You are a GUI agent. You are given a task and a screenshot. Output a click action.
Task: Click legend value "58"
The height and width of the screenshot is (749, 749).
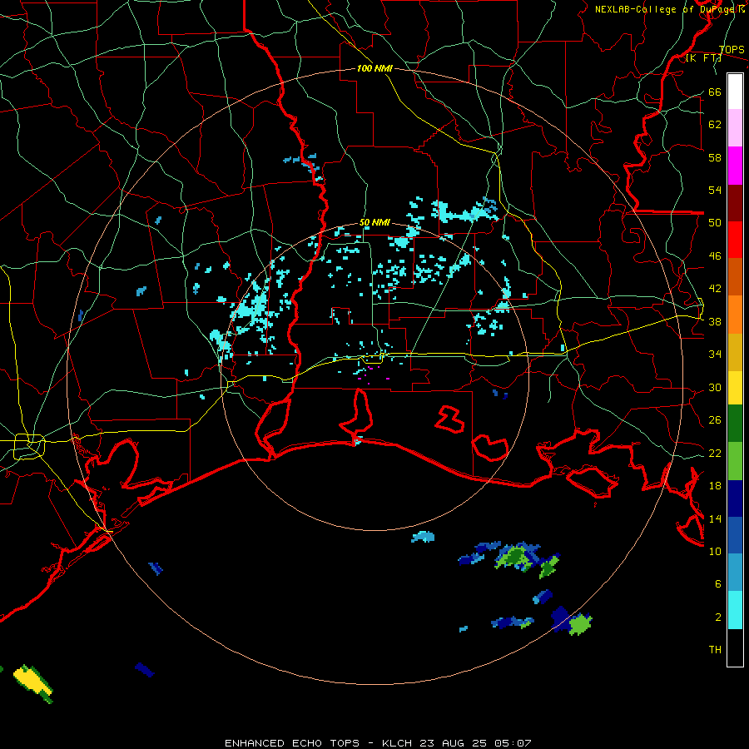[715, 157]
